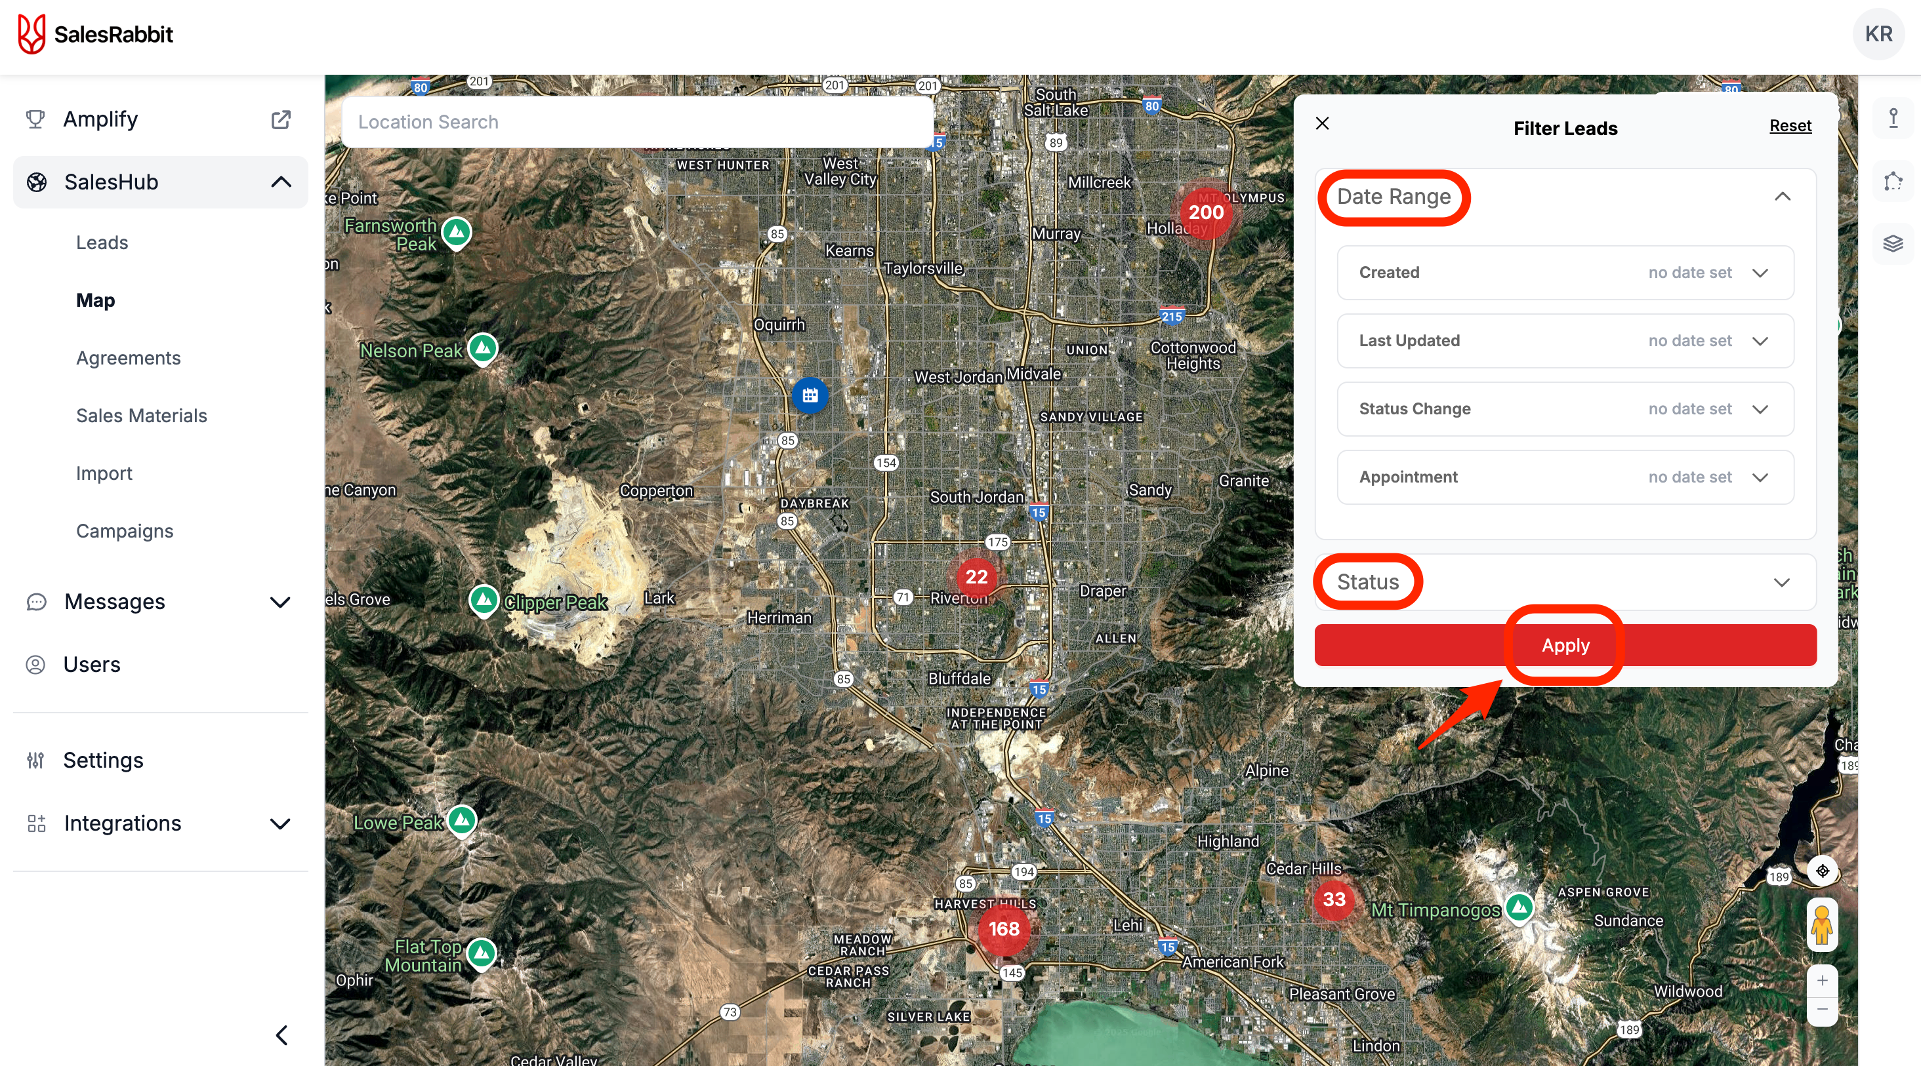Click the map pin tool icon
This screenshot has width=1921, height=1066.
coord(1893,119)
